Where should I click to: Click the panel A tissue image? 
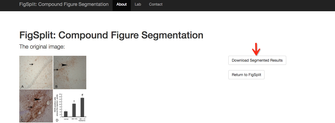[36, 72]
